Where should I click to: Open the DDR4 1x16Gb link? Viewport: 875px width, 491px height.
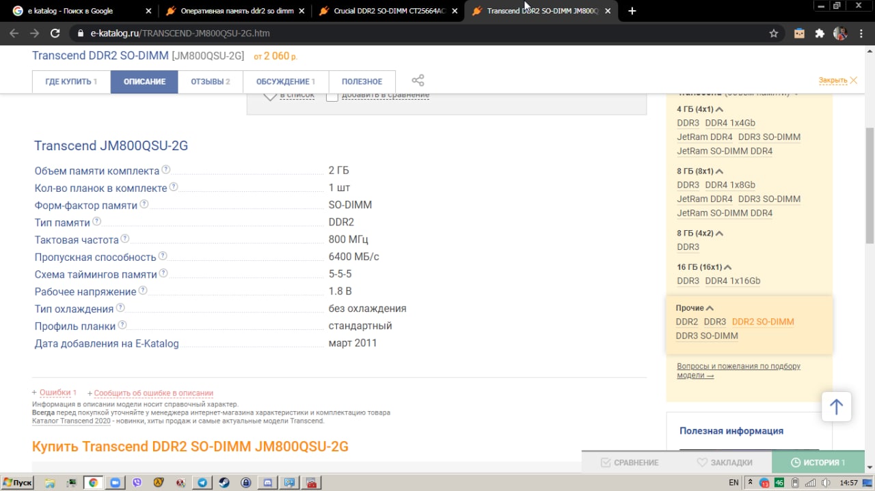[x=733, y=281]
